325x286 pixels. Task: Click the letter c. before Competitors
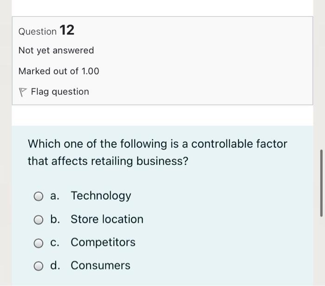(55, 242)
